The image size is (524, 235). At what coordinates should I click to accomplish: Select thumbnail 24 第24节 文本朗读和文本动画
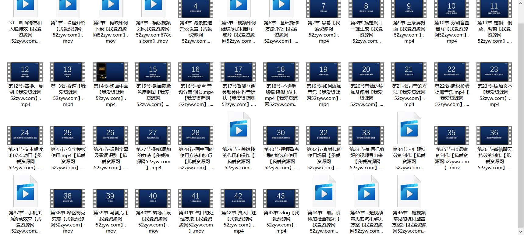[25, 135]
